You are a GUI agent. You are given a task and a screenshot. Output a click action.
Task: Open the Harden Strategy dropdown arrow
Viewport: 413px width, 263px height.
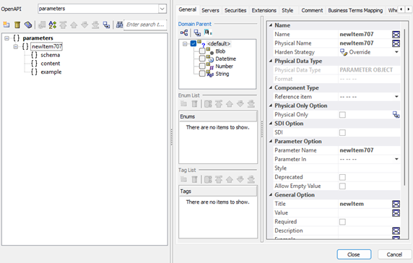pos(396,52)
